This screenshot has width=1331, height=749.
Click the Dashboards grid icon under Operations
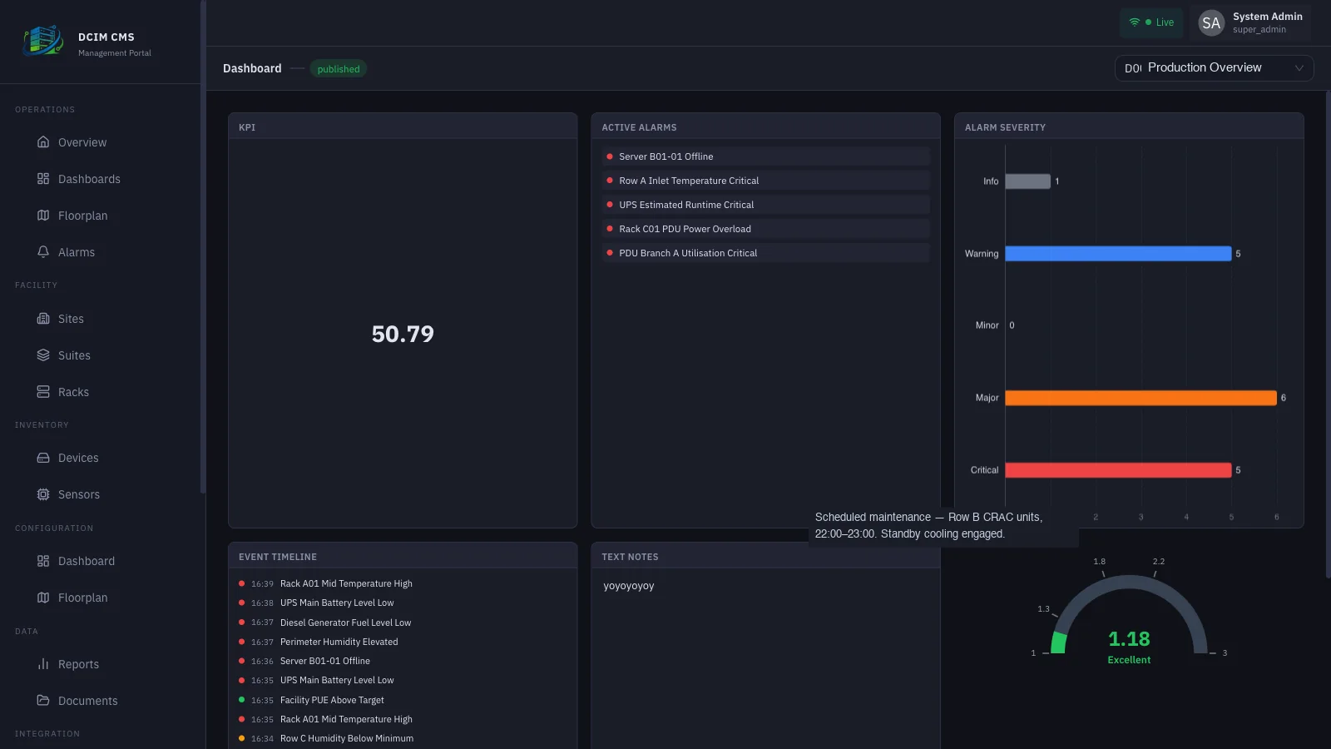coord(43,179)
